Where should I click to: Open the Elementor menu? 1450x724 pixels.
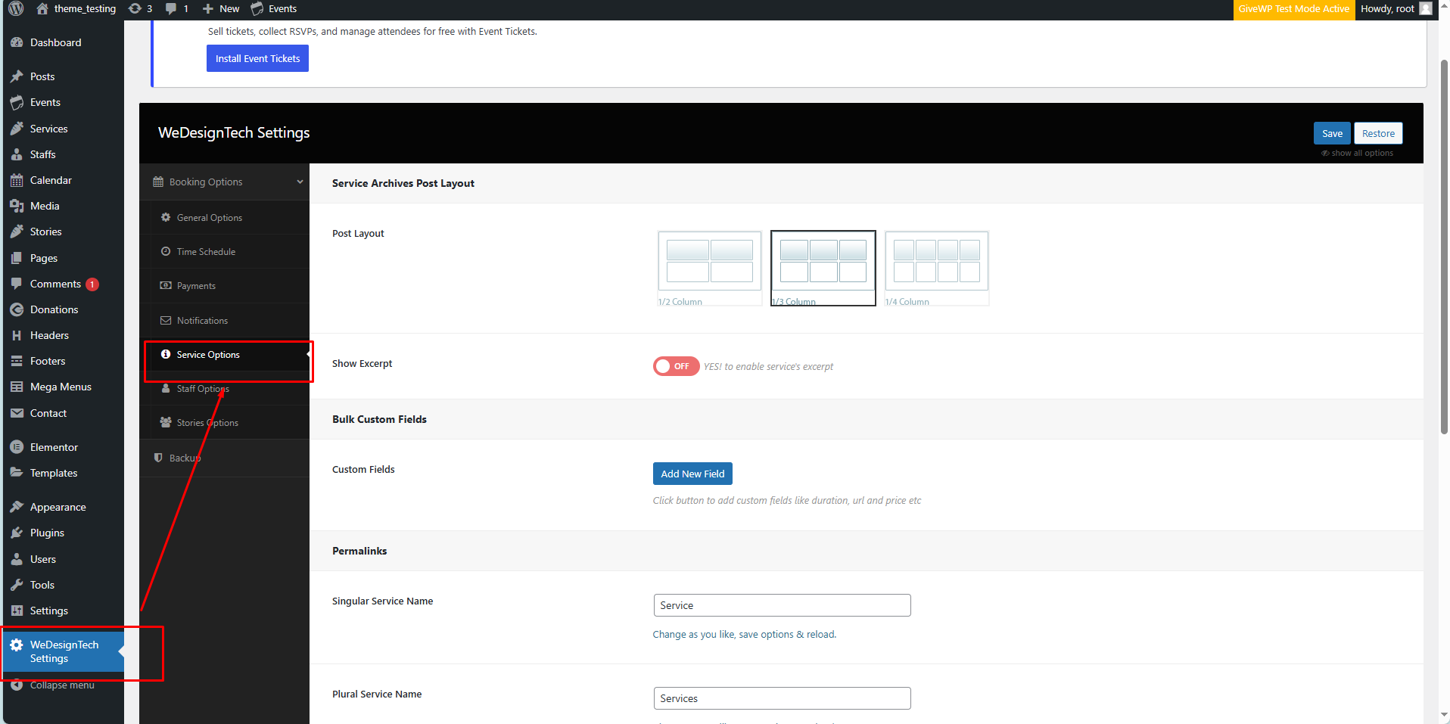tap(64, 447)
